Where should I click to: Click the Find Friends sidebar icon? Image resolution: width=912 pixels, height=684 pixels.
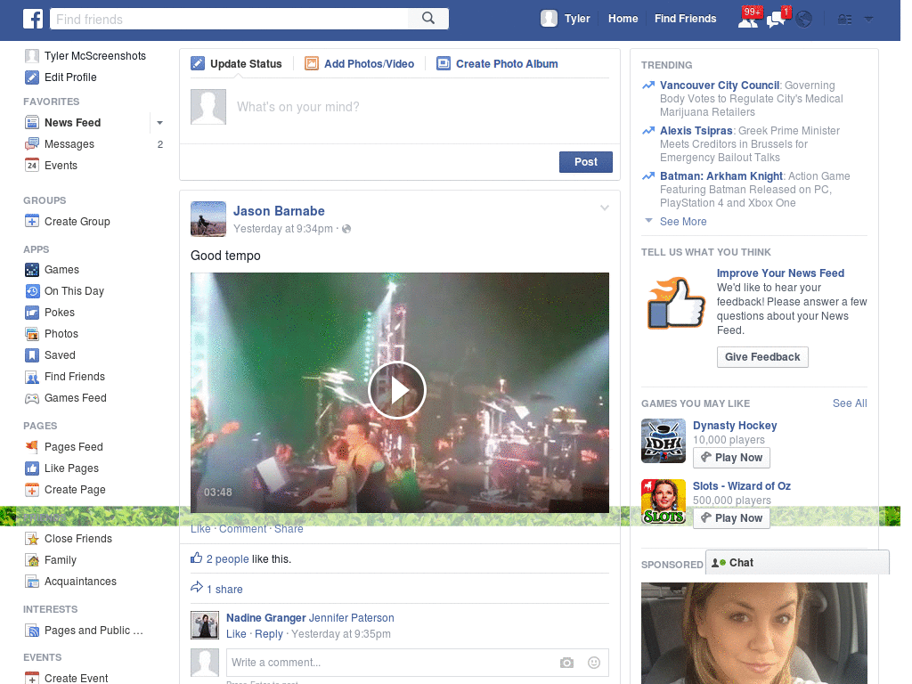tap(32, 377)
